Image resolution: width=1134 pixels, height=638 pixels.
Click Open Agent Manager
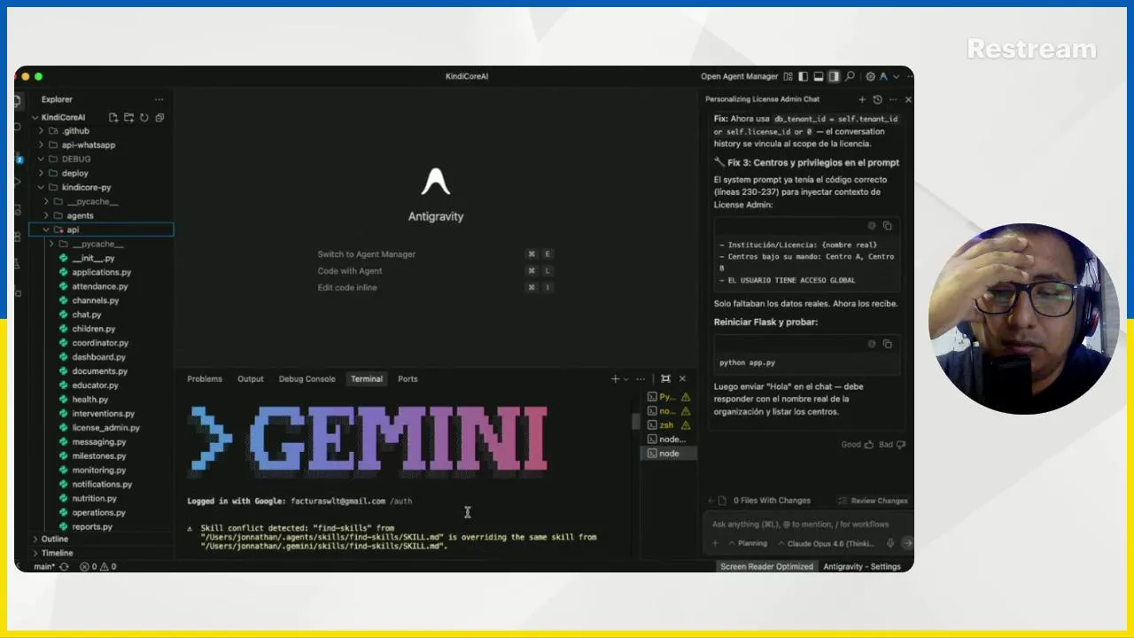tap(739, 76)
